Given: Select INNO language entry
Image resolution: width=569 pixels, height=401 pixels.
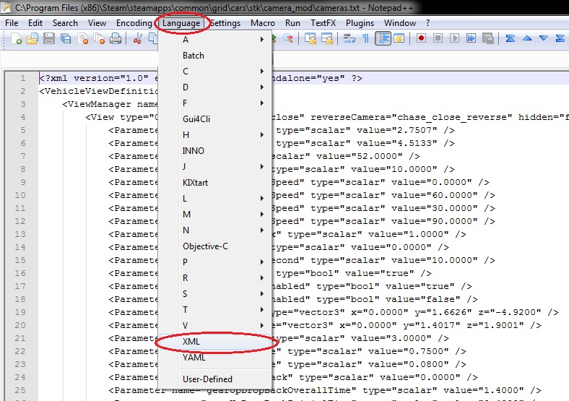Looking at the screenshot, I should pos(216,151).
